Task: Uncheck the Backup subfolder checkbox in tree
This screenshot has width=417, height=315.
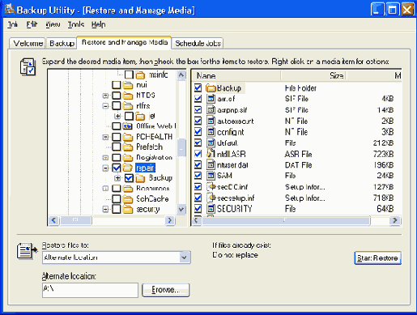Action: (129, 178)
